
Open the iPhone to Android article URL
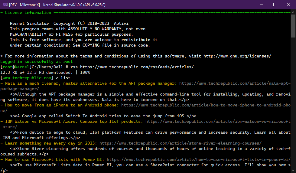(x=206, y=105)
